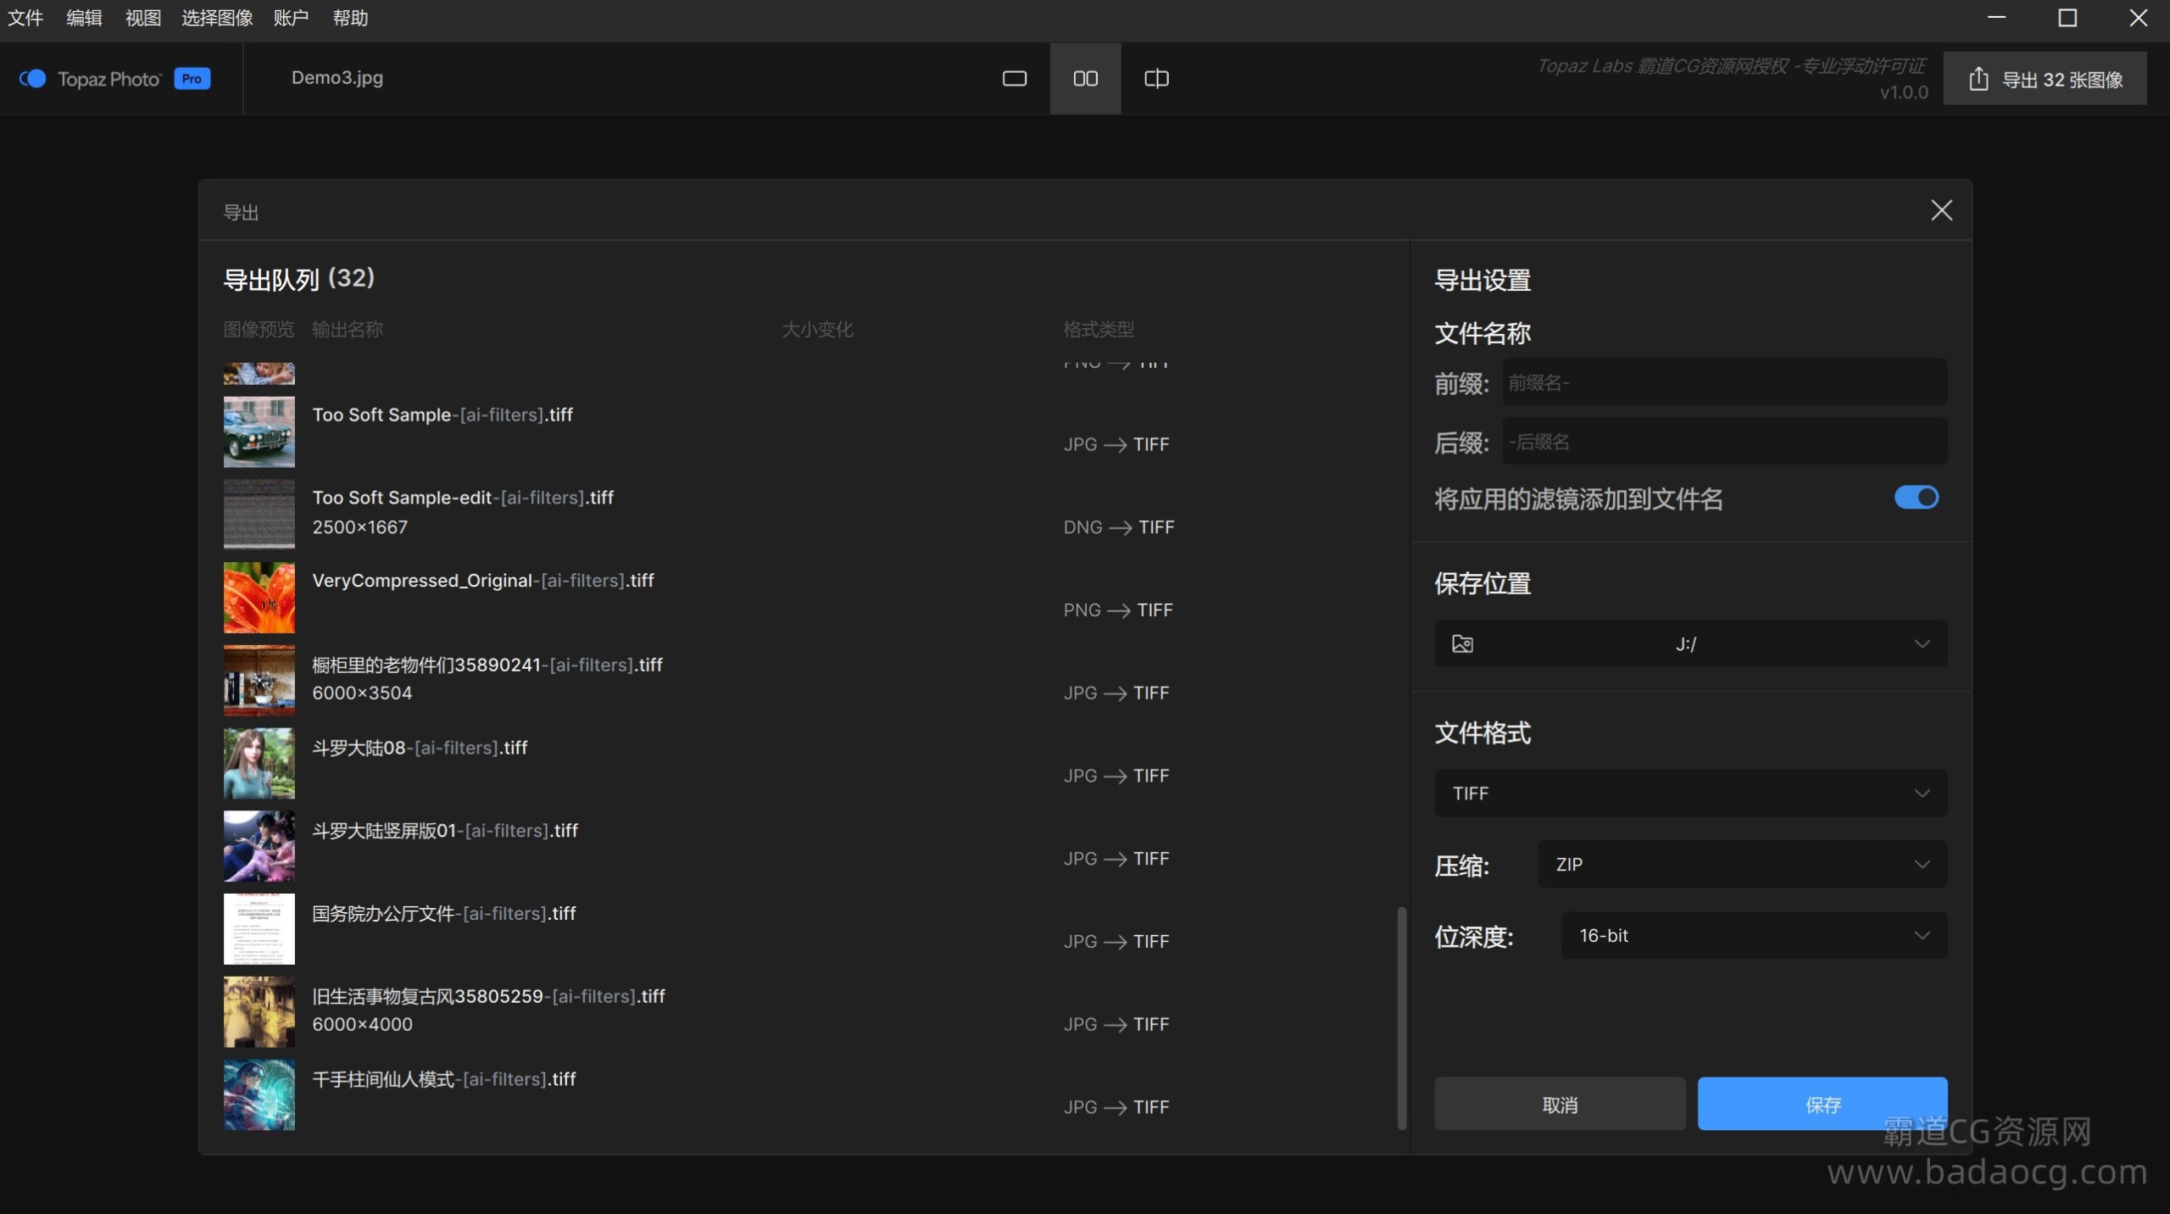Open the 文件 menu
Image resolution: width=2170 pixels, height=1214 pixels.
[x=25, y=18]
